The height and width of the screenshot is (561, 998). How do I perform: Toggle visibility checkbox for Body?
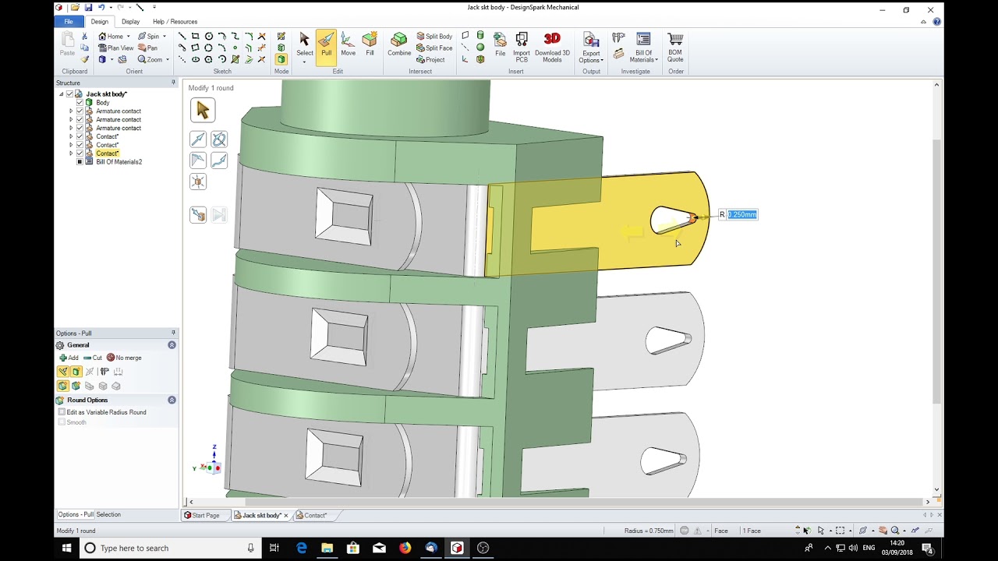pos(80,102)
